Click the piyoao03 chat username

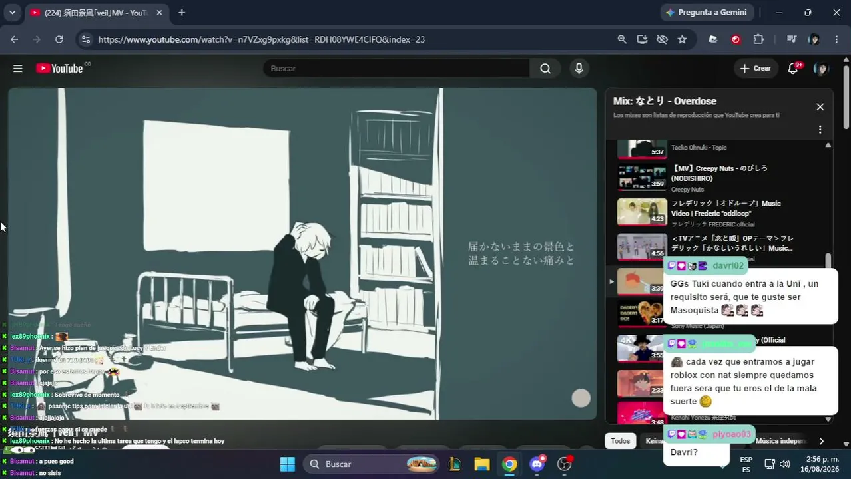(731, 434)
